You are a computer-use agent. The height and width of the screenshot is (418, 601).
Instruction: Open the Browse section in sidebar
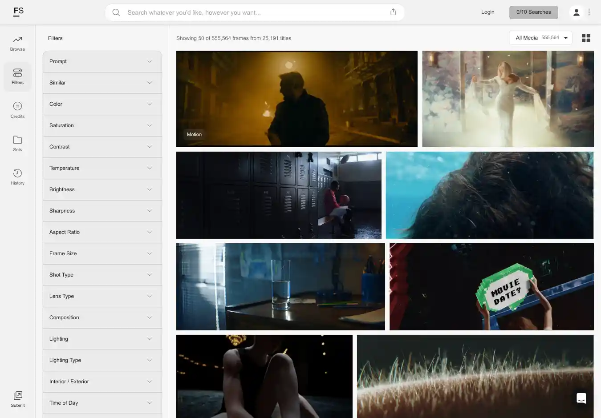pyautogui.click(x=17, y=43)
